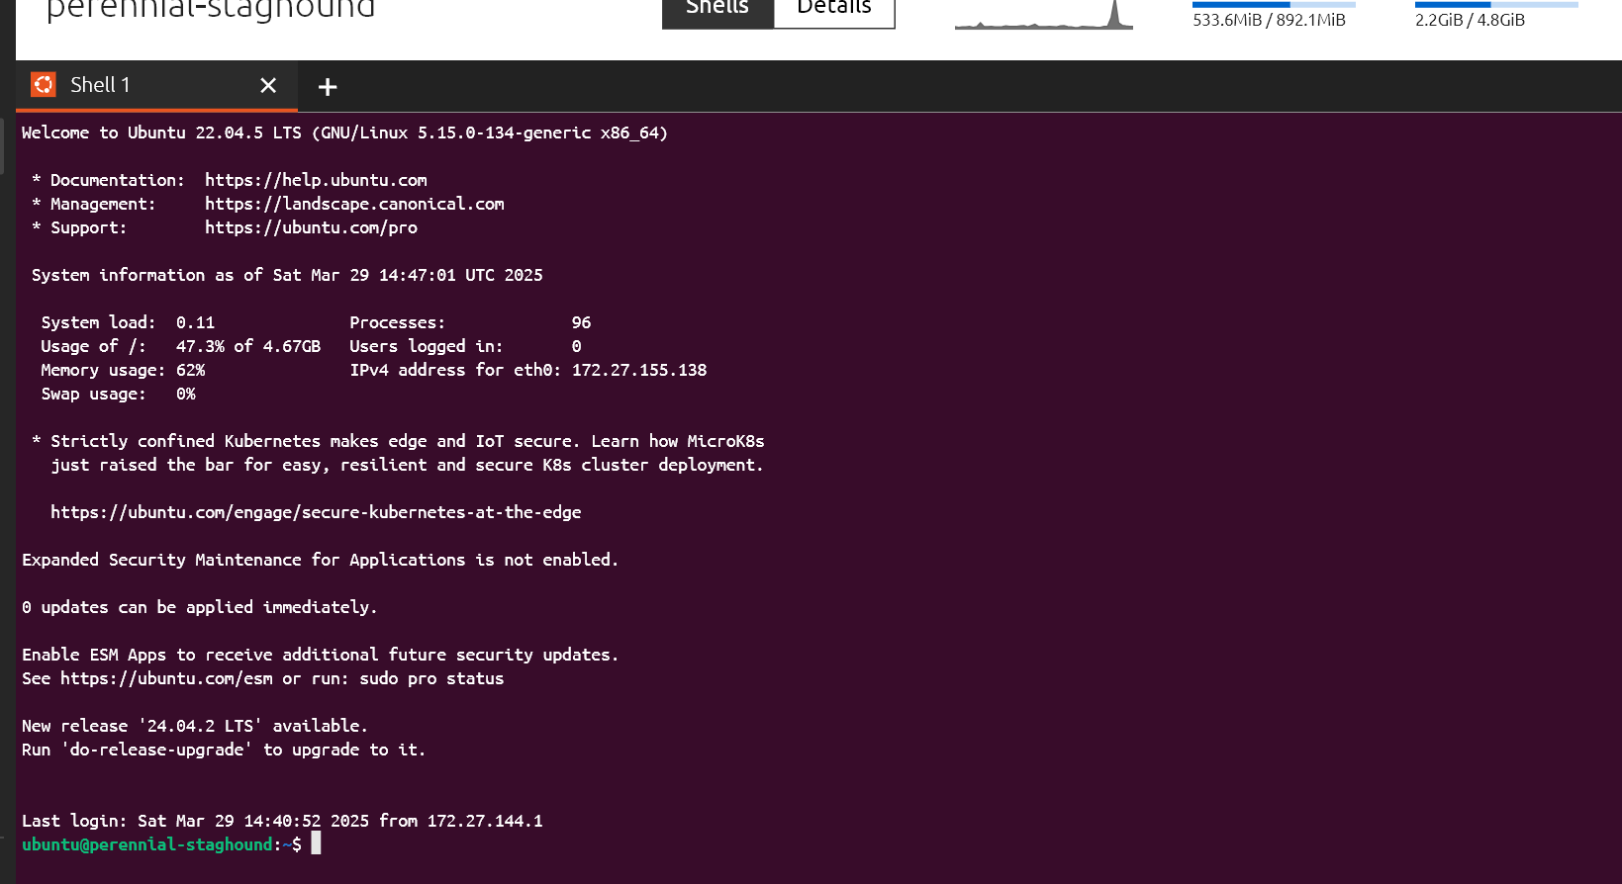
Task: Click the ubuntu@perennial-staghound prompt text
Action: [146, 844]
